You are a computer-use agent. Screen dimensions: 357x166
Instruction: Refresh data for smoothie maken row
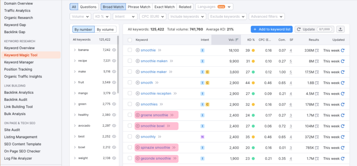[x=342, y=61]
